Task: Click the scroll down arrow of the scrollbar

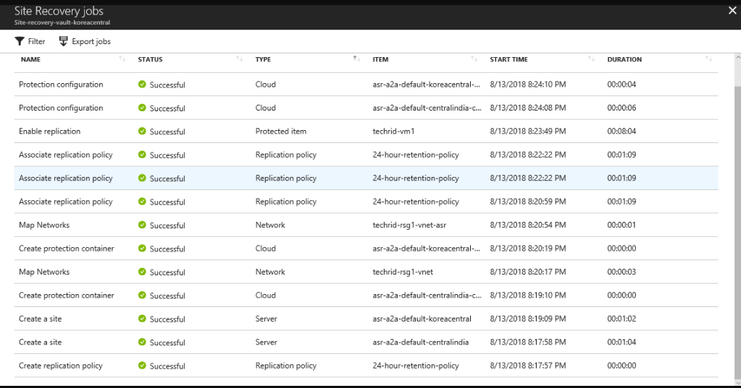Action: click(737, 383)
